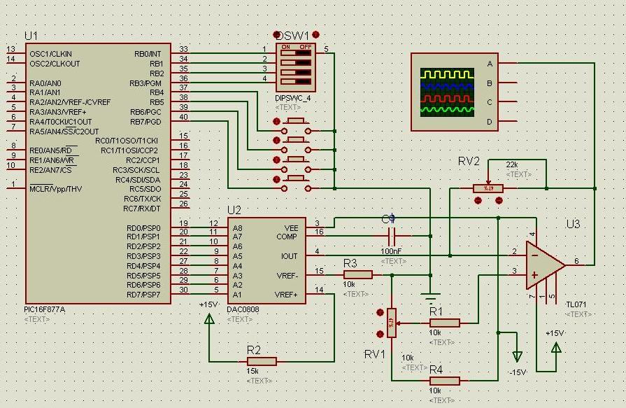Click the ground symbol below R3
The image size is (626, 408).
(430, 298)
